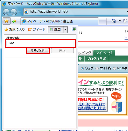Screen dimensions: 128x131
Task: Click the address bar URL field
Action: pos(75,11)
